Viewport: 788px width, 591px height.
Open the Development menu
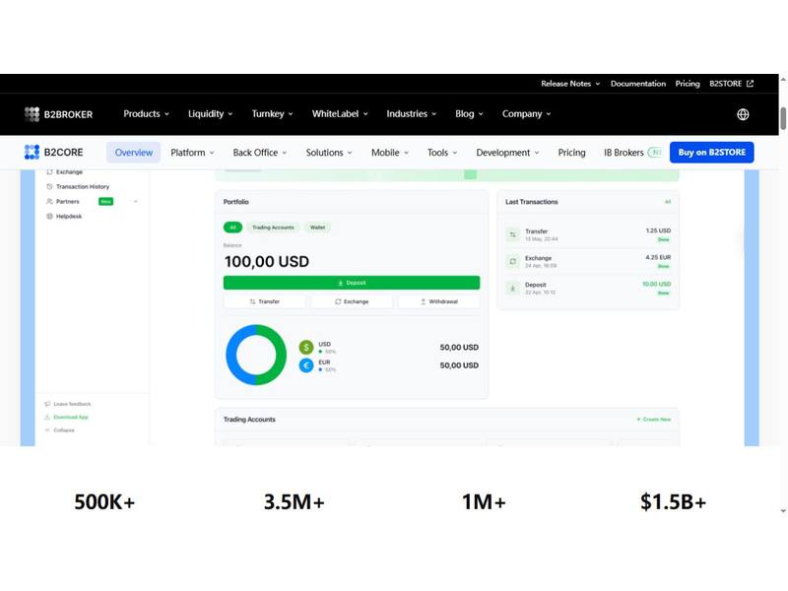coord(507,153)
